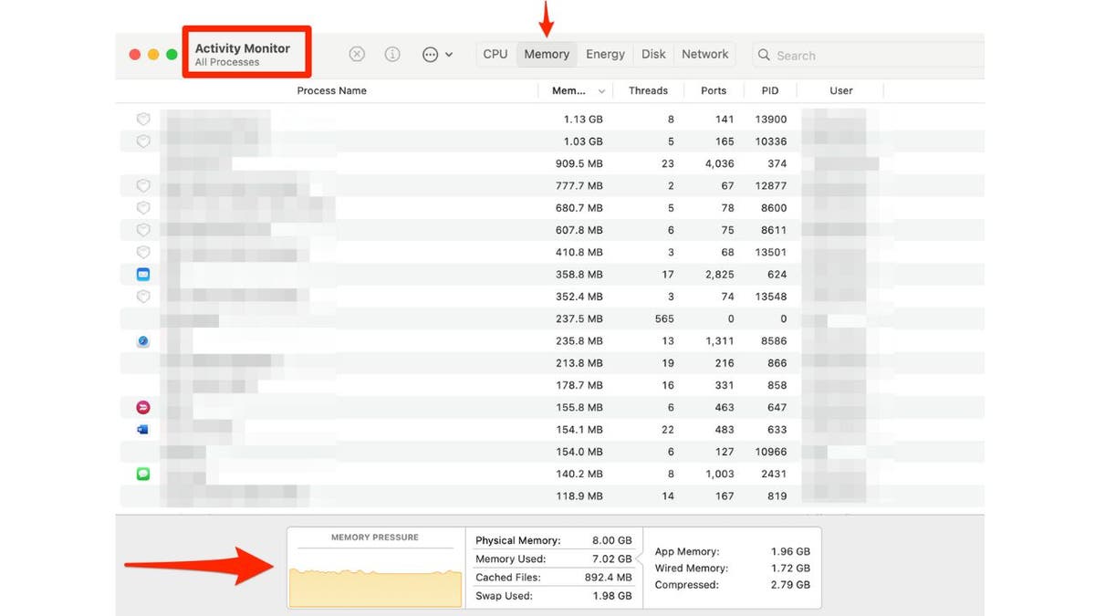Image resolution: width=1095 pixels, height=616 pixels.
Task: Toggle Memory column sort order arrow
Action: (601, 91)
